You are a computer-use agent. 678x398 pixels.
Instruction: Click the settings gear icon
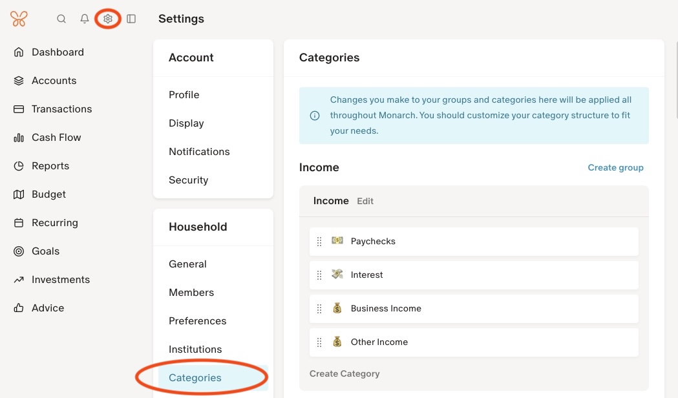coord(108,19)
